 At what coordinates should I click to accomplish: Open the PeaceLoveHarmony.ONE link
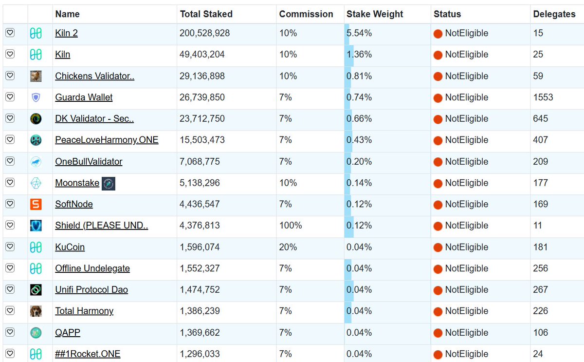pos(107,140)
